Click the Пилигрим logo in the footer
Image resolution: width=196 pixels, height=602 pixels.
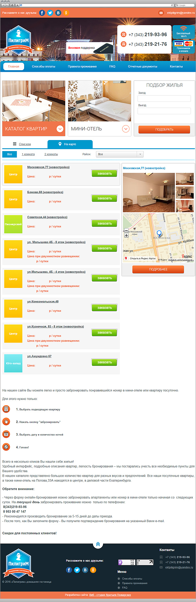coord(19,563)
